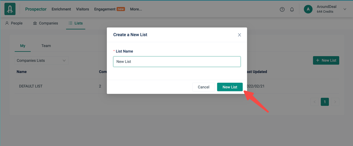Go to the Prospector section

[36, 9]
